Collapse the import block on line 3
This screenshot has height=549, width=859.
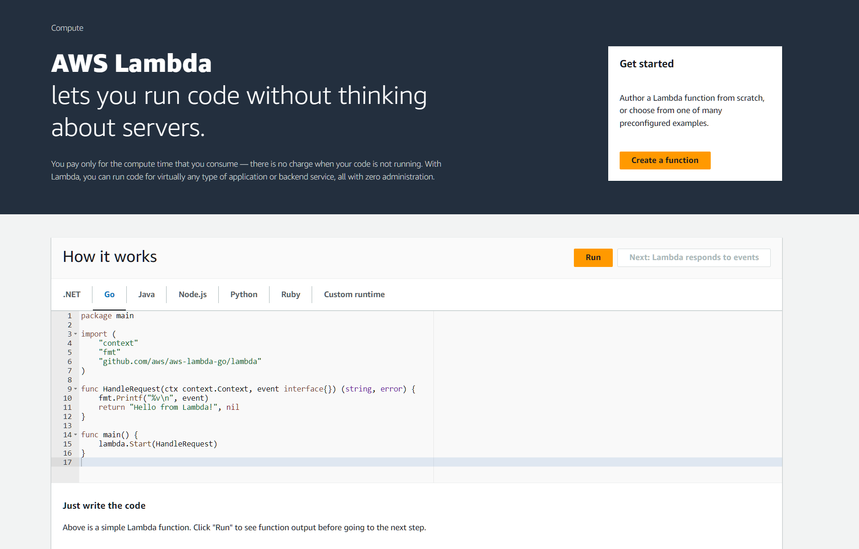click(76, 334)
